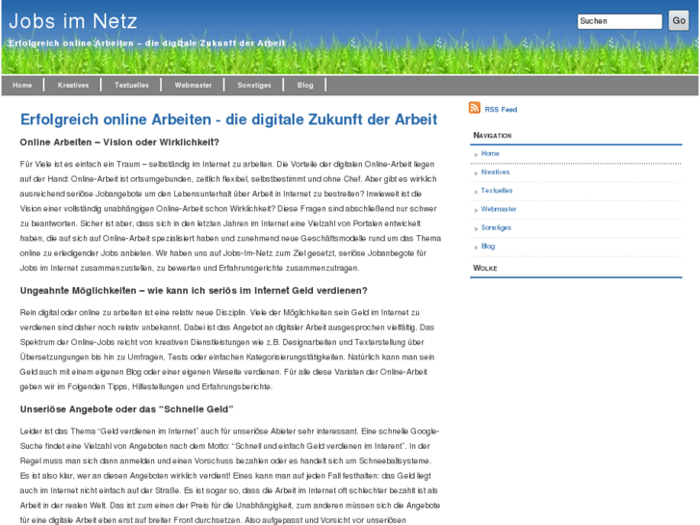Select Kreatives in the sidebar navigation
700x525 pixels.
tap(495, 172)
